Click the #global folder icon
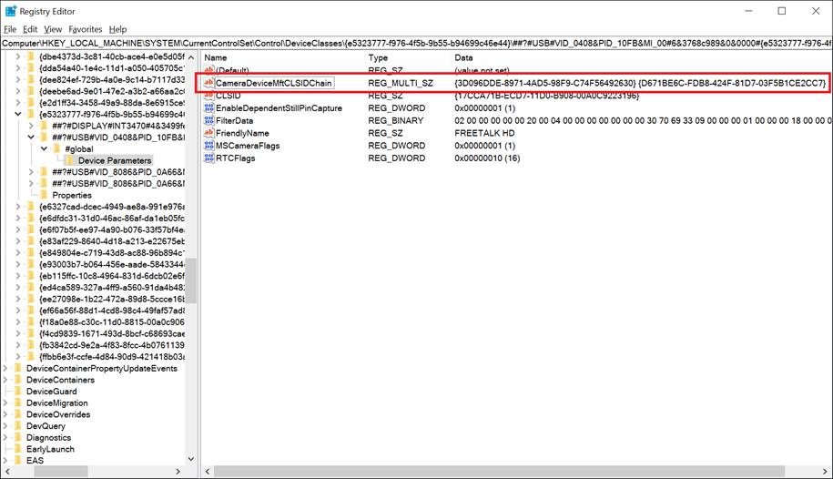This screenshot has height=479, width=833. point(56,148)
